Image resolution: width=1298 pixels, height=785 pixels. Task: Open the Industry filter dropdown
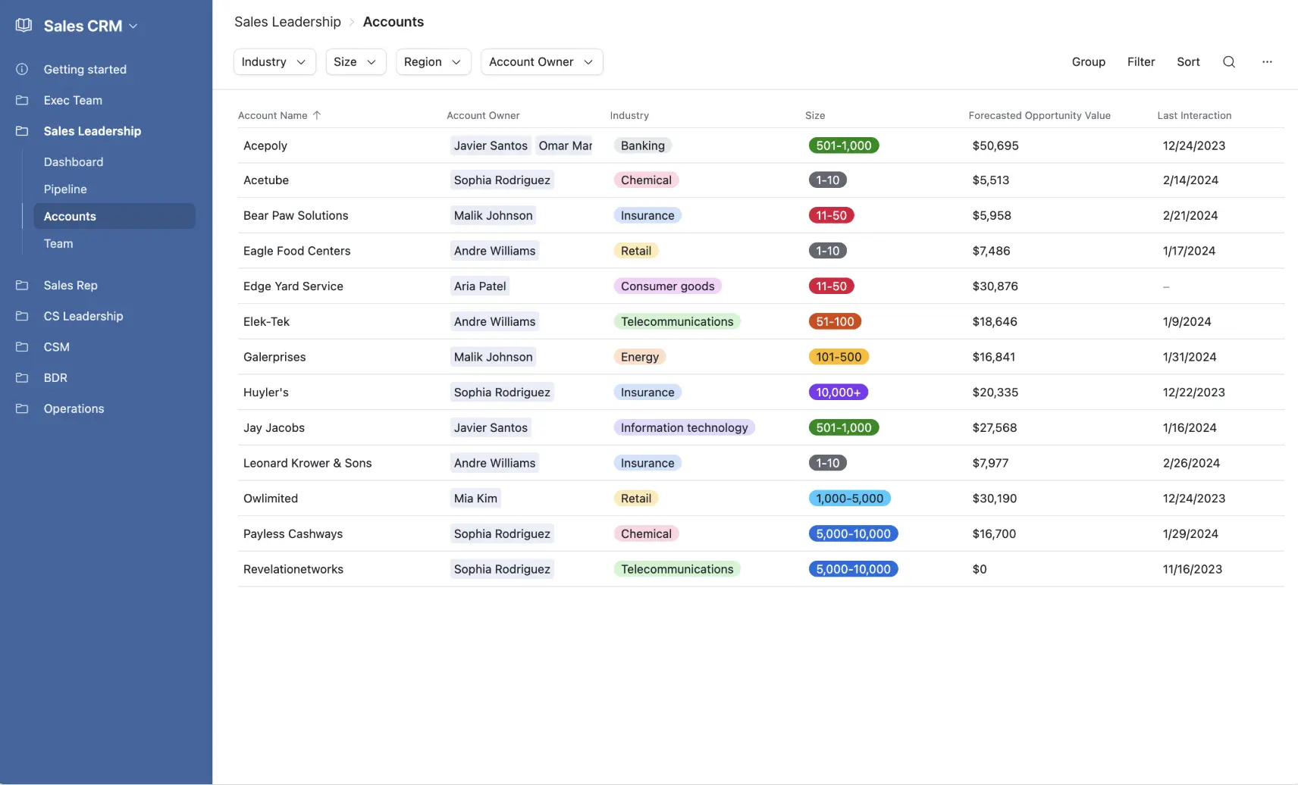point(274,62)
